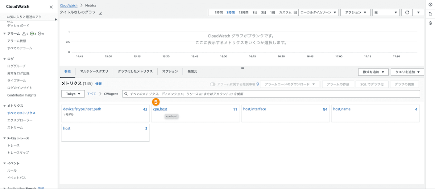435x189 pixels.
Task: Open Contributor Insights in the sidebar
Action: (x=22, y=95)
